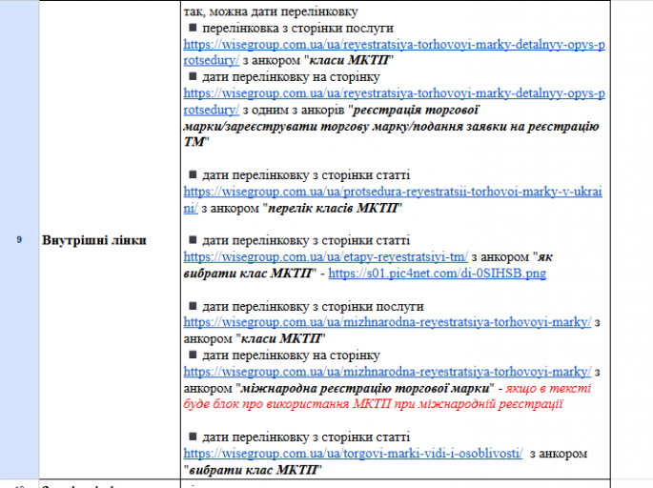The width and height of the screenshot is (653, 488).
Task: Click anchor text 'як вибрати клас МКТП'
Action: click(368, 265)
